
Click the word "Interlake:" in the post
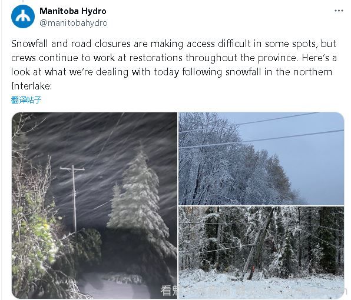32,86
